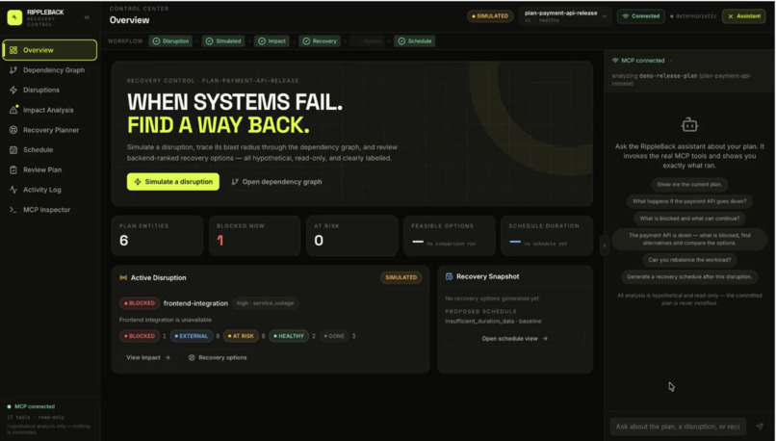Click the Review Plan clipboard icon
776x441 pixels.
pos(13,169)
